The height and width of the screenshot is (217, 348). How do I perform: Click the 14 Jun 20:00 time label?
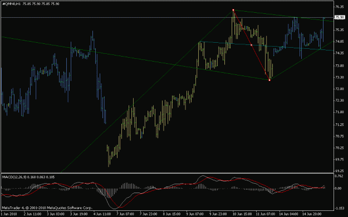click(x=312, y=214)
